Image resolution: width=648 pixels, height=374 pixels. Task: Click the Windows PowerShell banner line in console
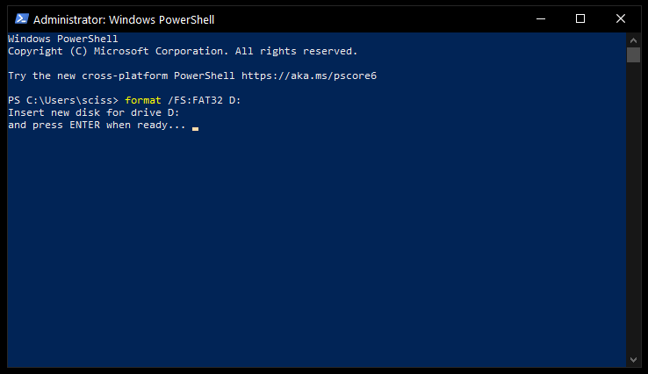[x=63, y=39]
